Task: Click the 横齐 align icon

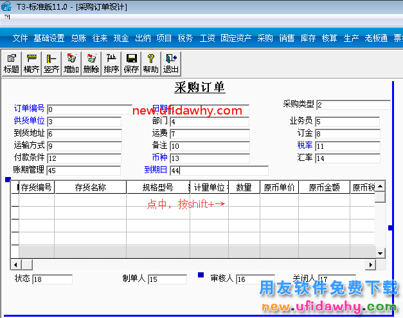Action: coord(31,64)
